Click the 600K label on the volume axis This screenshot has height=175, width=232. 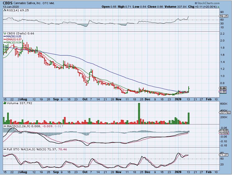pos(224,104)
